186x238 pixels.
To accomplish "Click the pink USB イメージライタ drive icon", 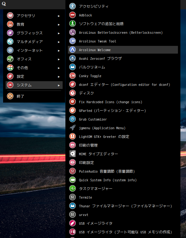I will (73, 223).
